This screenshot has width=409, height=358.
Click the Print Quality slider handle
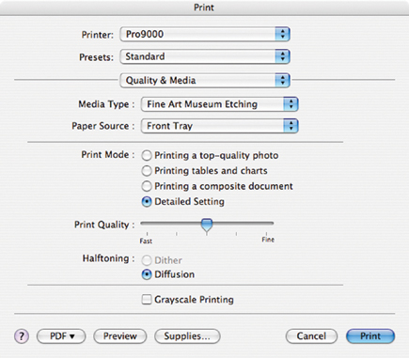coord(207,226)
